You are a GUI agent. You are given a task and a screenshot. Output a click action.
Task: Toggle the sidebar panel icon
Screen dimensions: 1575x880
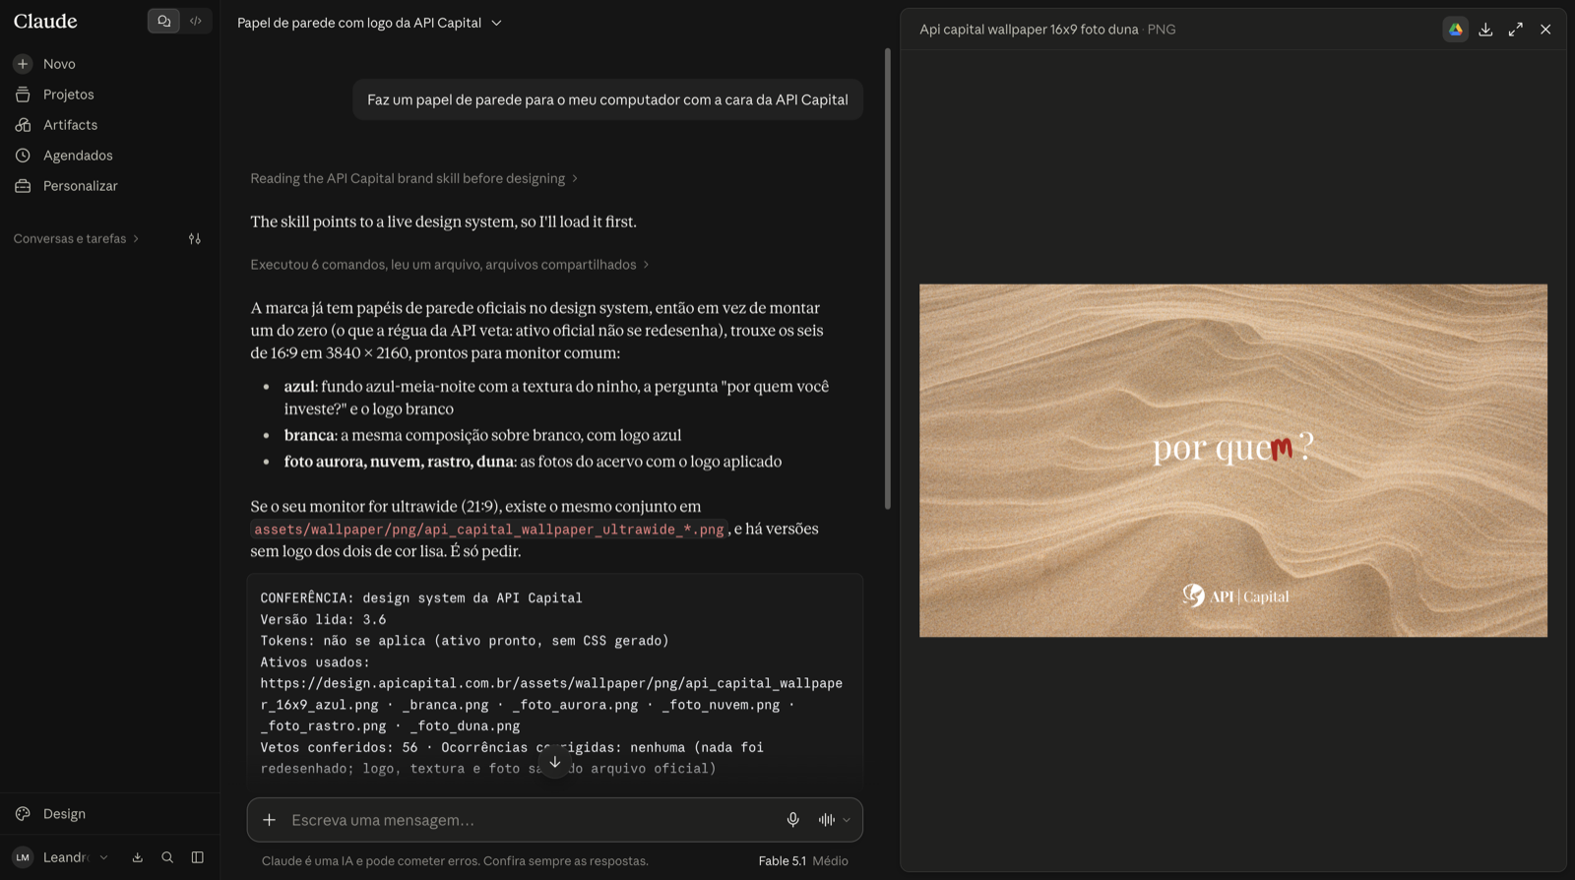[x=198, y=857]
